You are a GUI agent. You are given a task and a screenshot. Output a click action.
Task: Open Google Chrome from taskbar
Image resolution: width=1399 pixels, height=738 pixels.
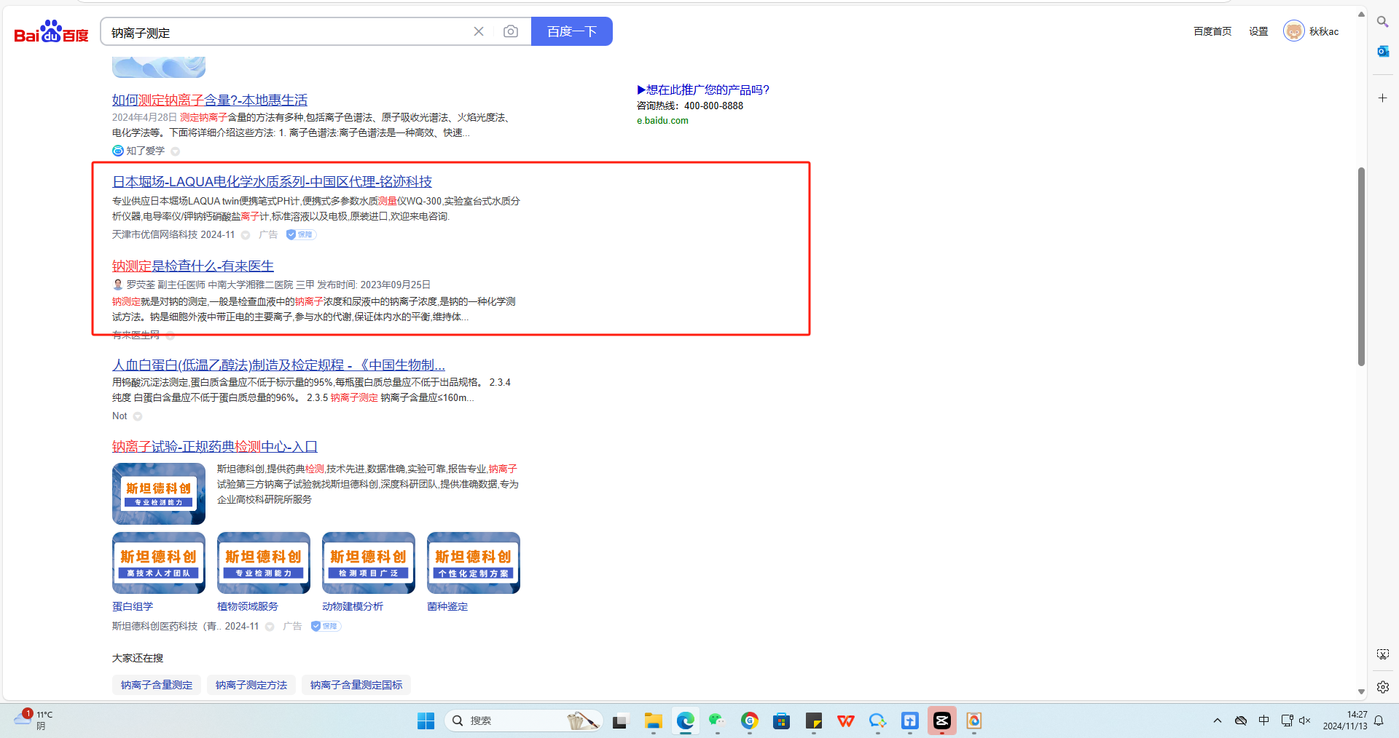[749, 721]
